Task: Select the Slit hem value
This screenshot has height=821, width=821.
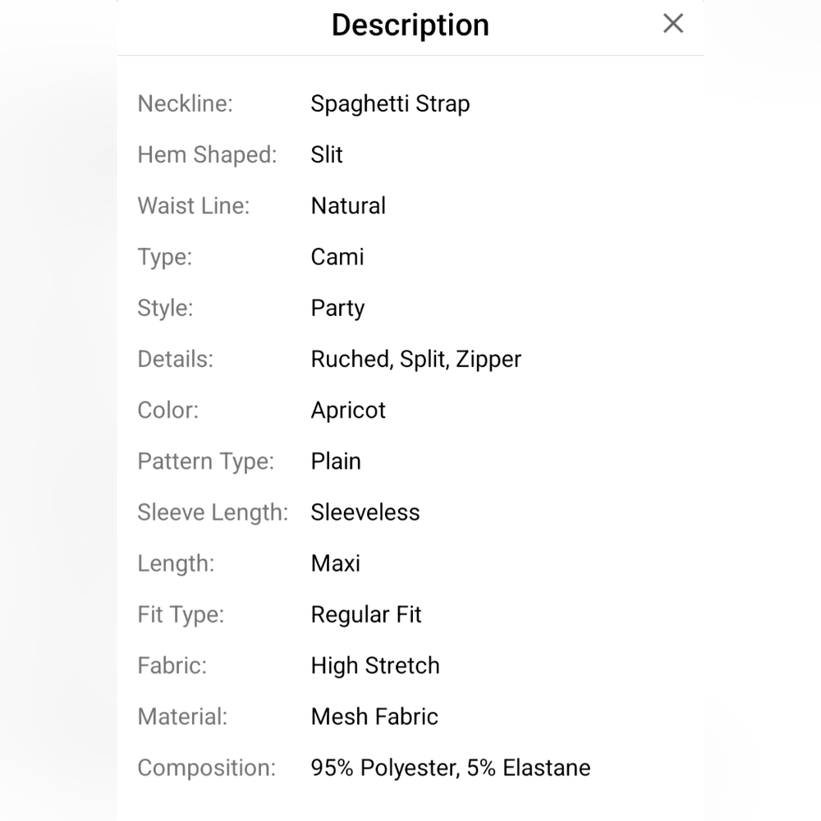Action: (327, 155)
